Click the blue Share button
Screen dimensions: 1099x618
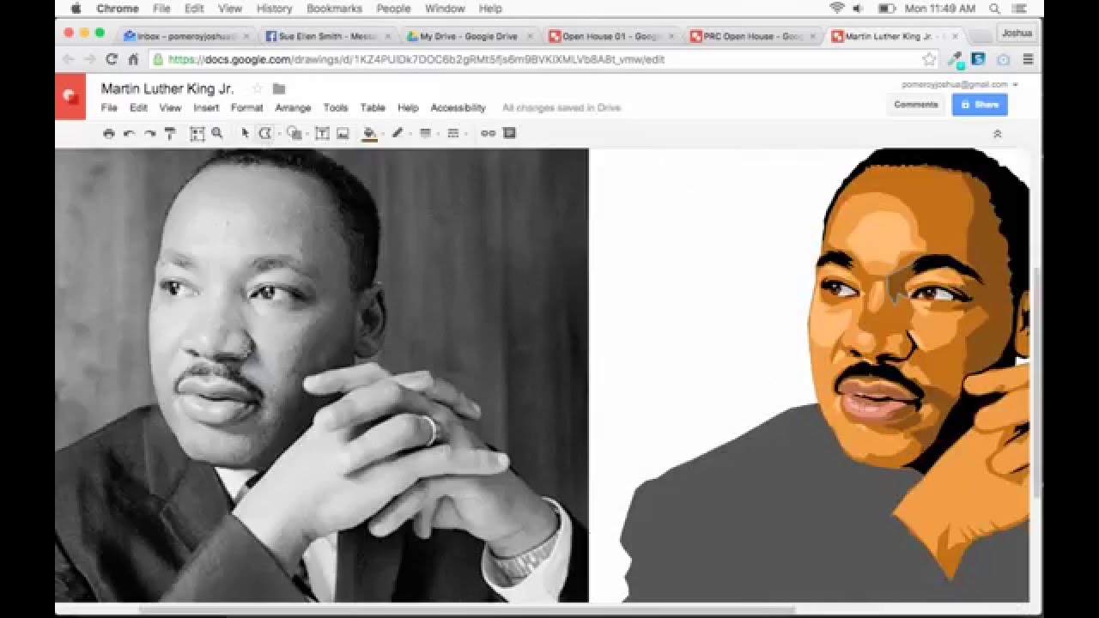click(979, 104)
